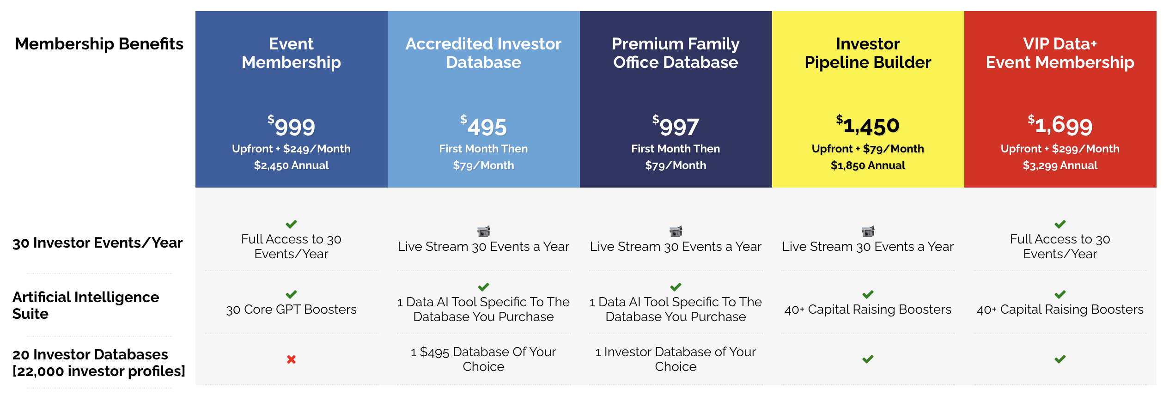1169x401 pixels.
Task: Click the databases checkmark in VIP Data+ column
Action: 1060,359
